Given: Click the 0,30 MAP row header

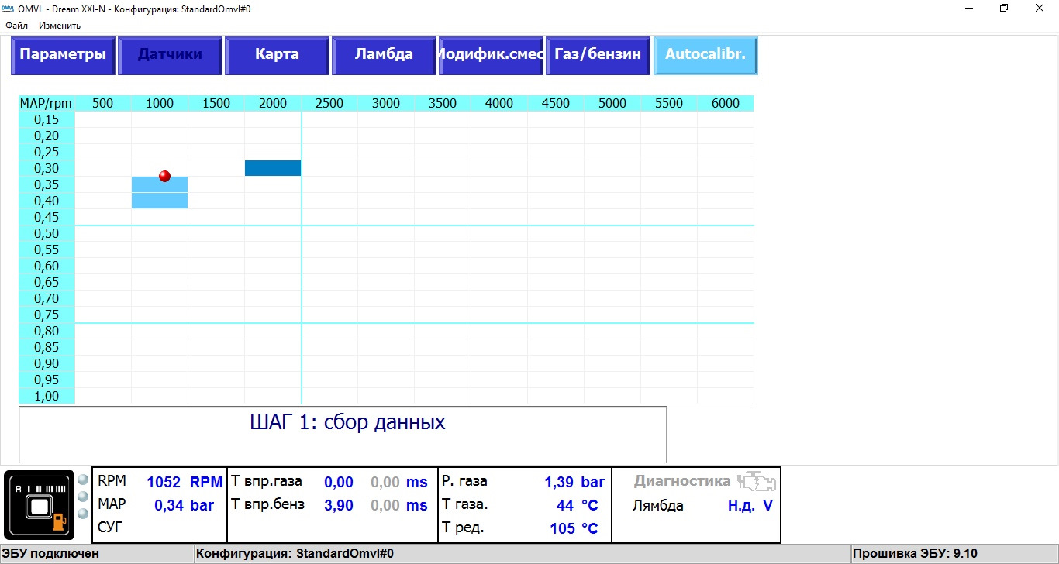Looking at the screenshot, I should pyautogui.click(x=47, y=168).
